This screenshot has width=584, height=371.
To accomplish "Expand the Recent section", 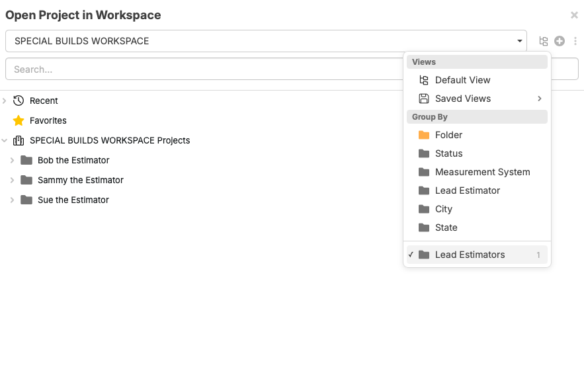I will [5, 101].
